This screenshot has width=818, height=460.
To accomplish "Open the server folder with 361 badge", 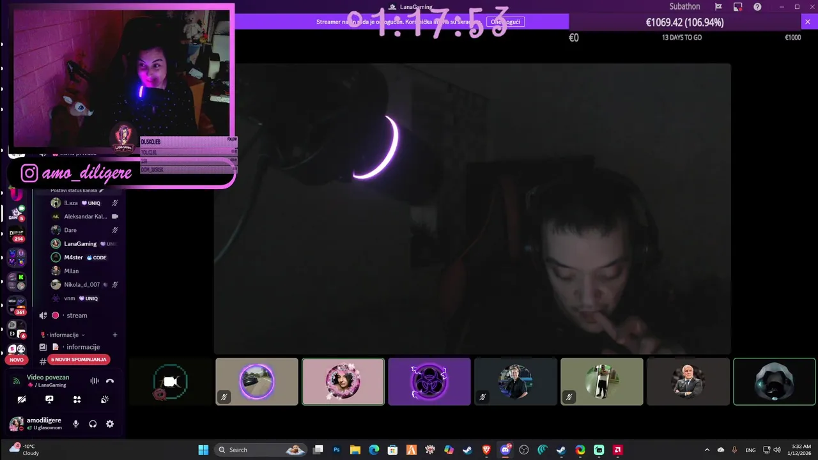I will pos(17,305).
